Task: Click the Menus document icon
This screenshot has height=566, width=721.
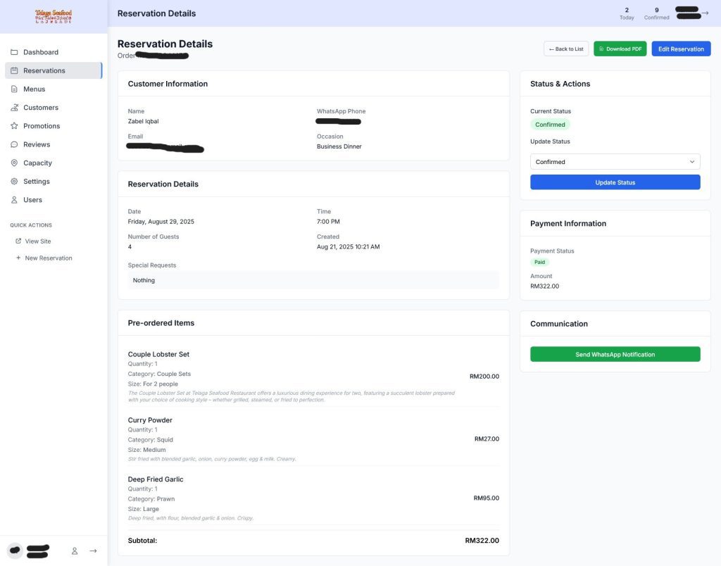Action: [x=14, y=89]
